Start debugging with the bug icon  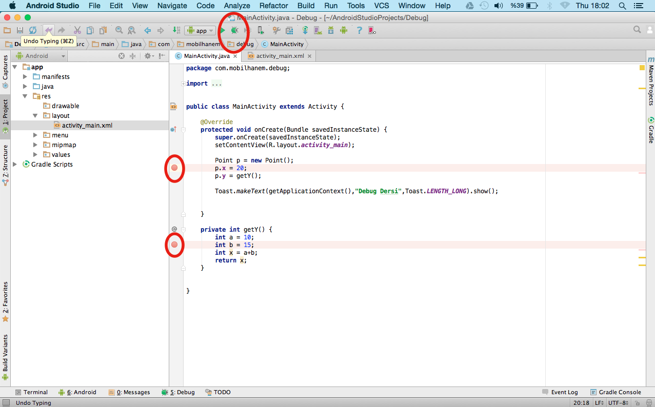click(x=234, y=30)
